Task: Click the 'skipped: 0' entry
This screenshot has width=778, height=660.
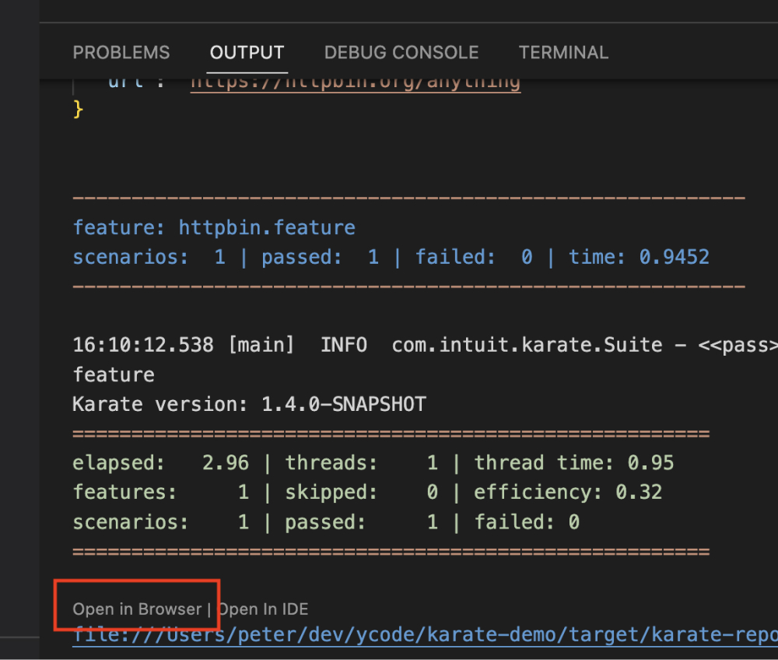Action: [362, 492]
